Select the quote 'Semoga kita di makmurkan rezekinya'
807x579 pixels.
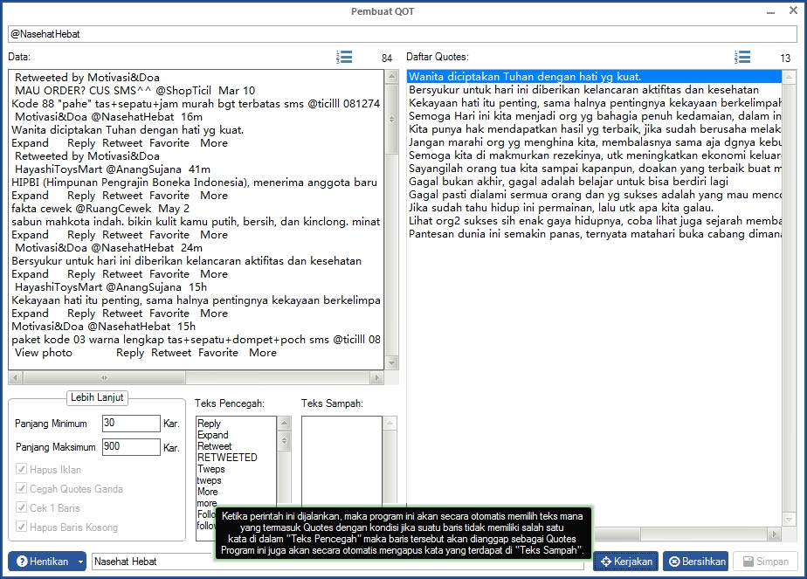595,155
